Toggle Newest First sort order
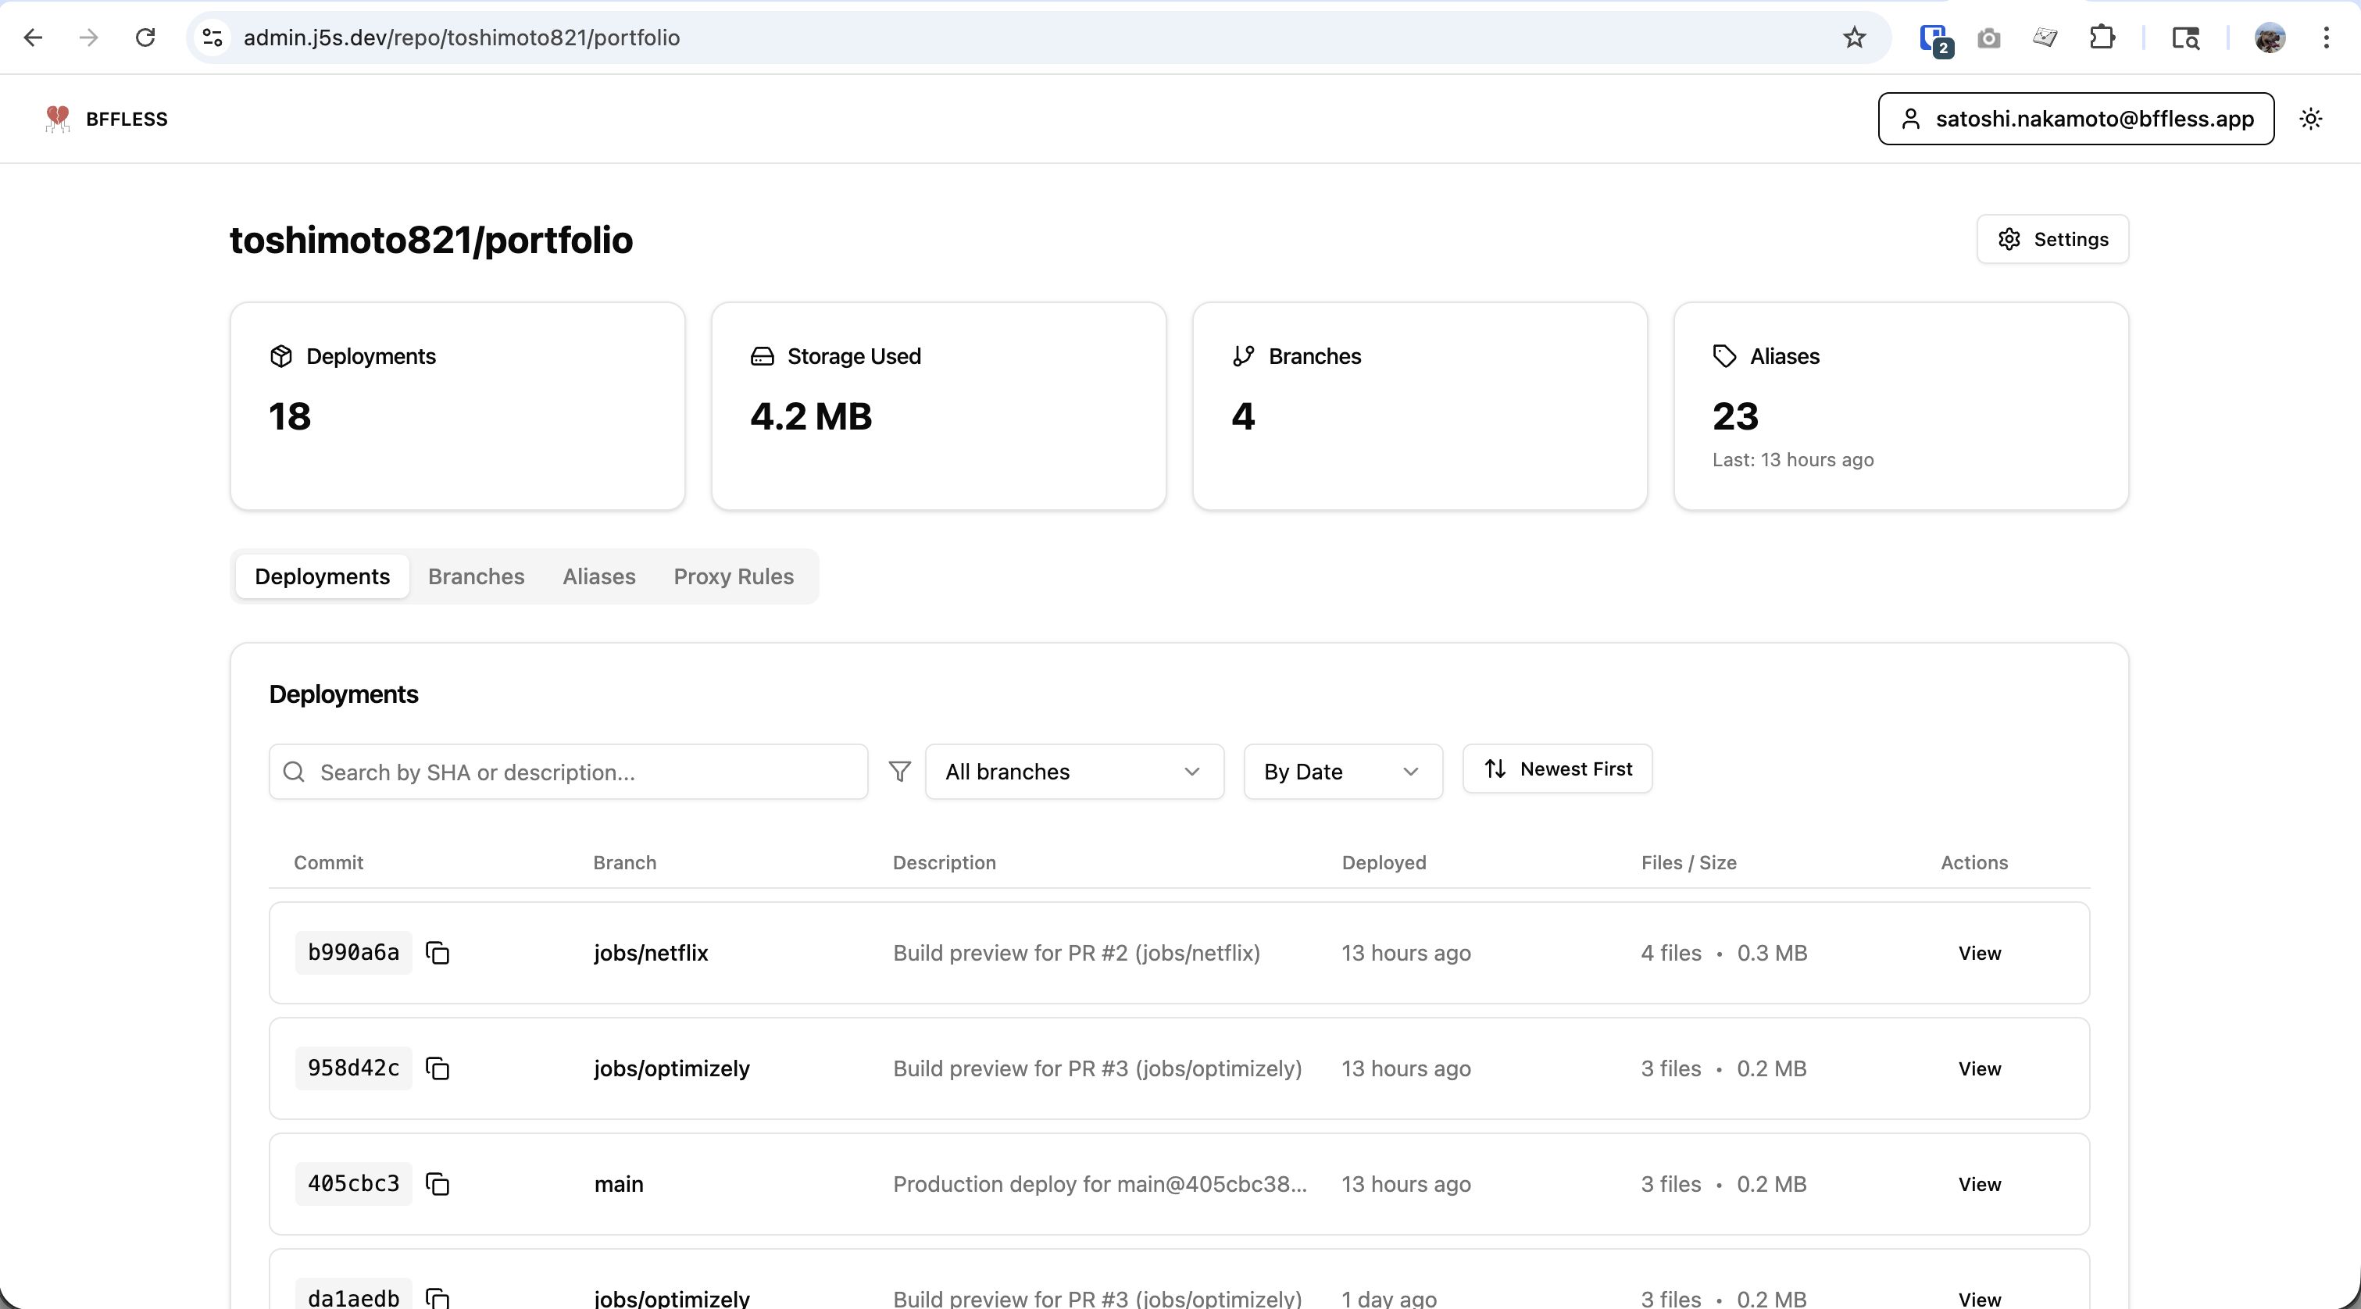The height and width of the screenshot is (1309, 2361). coord(1557,769)
